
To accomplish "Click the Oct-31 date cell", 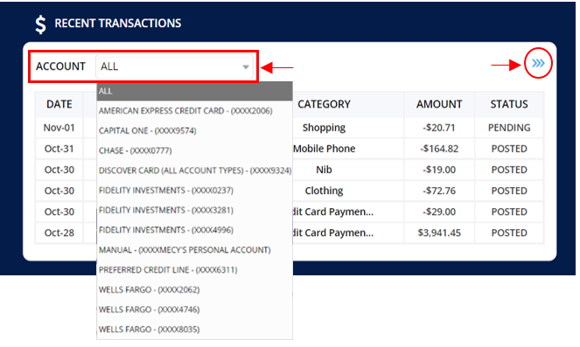I will (x=59, y=149).
